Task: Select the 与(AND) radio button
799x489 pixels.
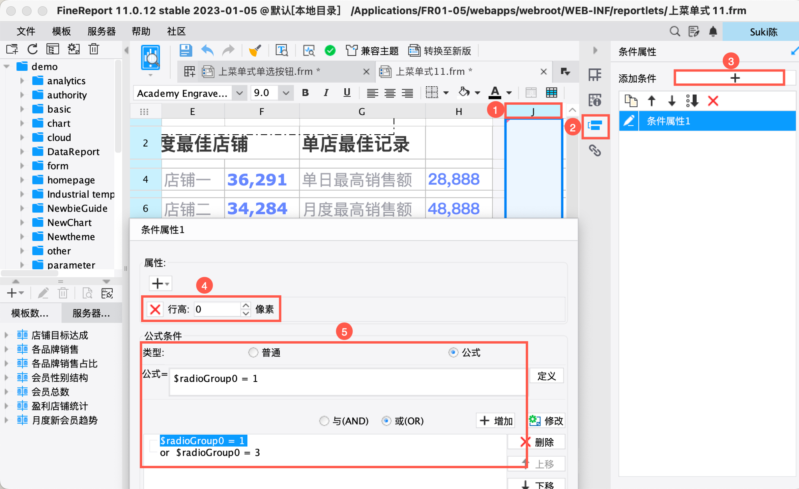Action: (x=324, y=421)
